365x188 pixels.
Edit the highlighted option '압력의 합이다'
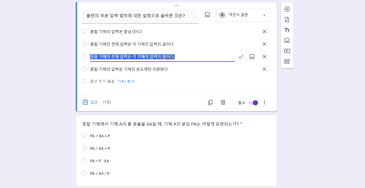click(x=162, y=57)
